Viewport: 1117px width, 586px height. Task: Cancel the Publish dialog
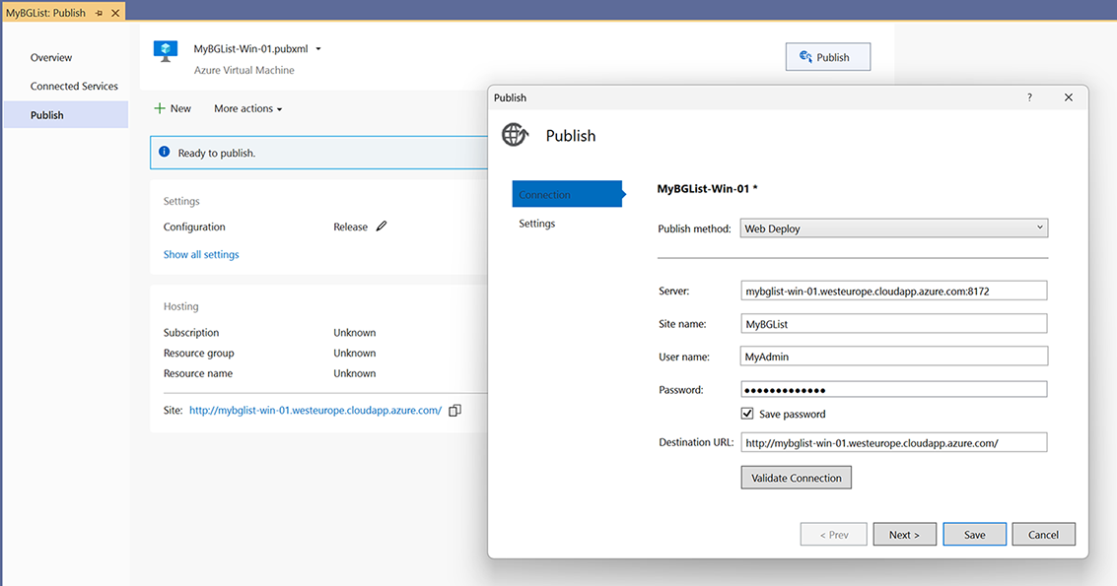1044,534
